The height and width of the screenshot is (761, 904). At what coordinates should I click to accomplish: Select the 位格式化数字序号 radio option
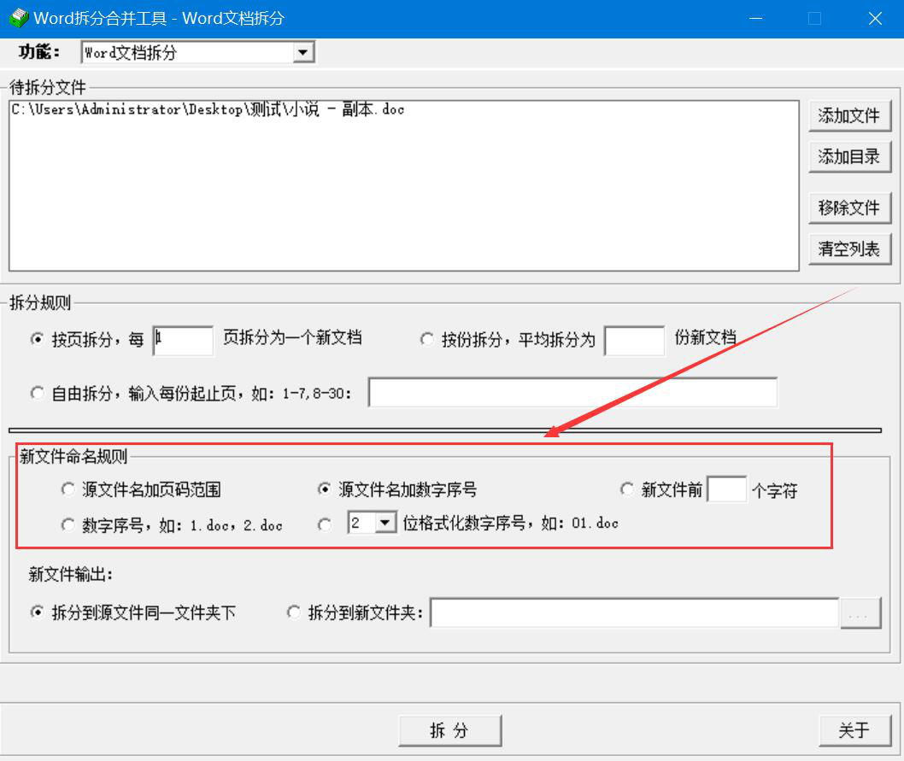click(325, 524)
